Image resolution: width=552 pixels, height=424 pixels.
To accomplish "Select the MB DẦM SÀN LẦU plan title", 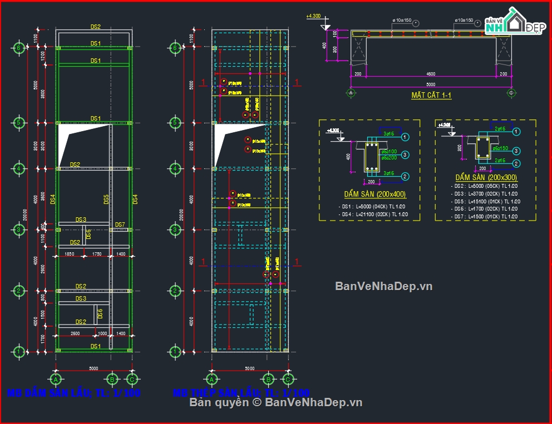I will point(73,393).
